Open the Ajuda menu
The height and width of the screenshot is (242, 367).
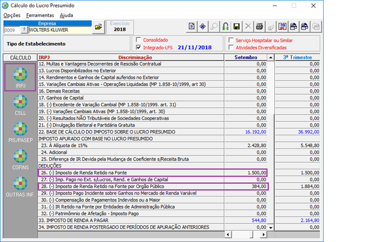tap(67, 15)
